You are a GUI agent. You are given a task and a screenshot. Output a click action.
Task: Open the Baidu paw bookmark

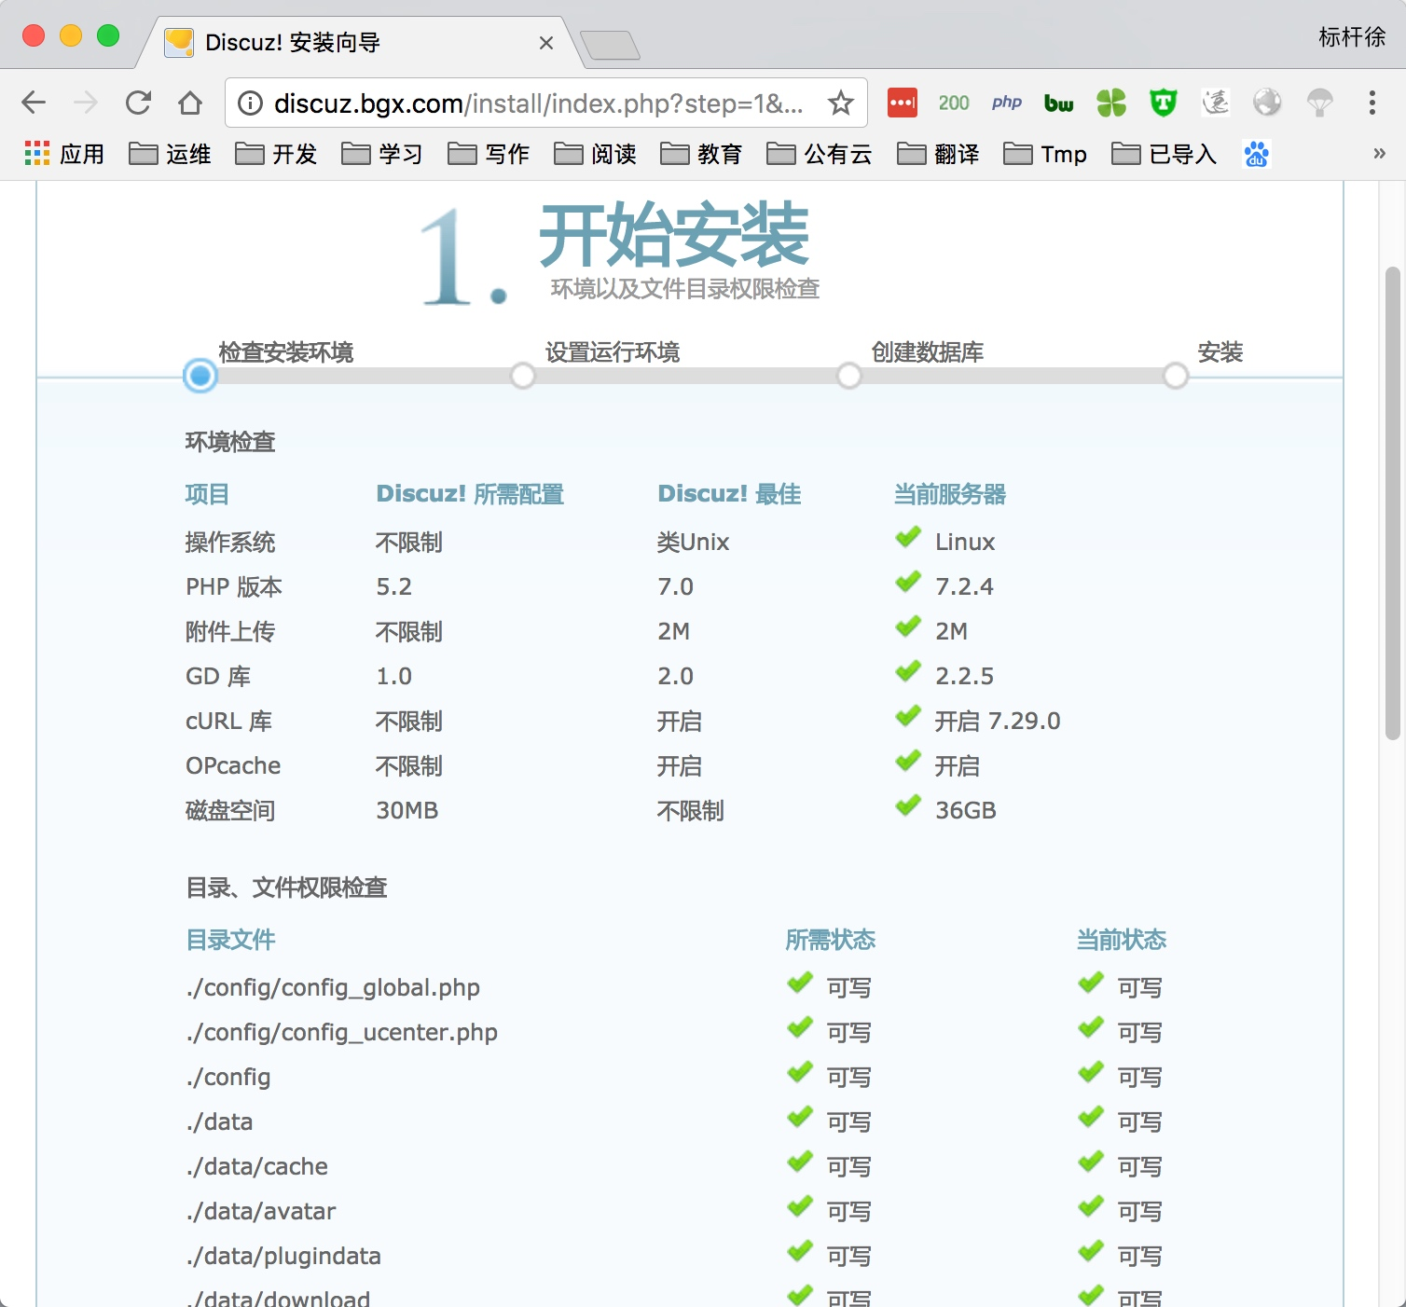[x=1257, y=154]
